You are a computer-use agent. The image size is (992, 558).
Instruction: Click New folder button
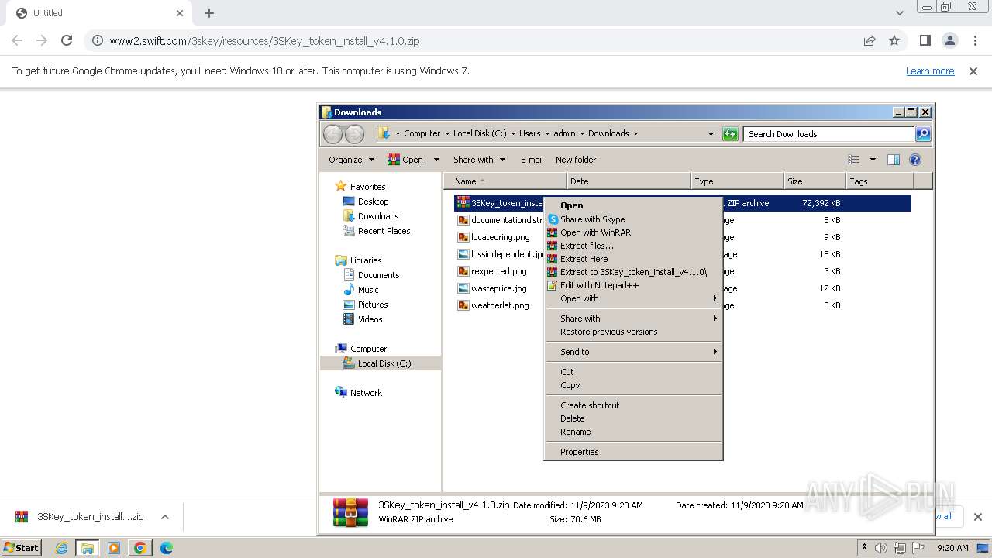[x=576, y=160]
